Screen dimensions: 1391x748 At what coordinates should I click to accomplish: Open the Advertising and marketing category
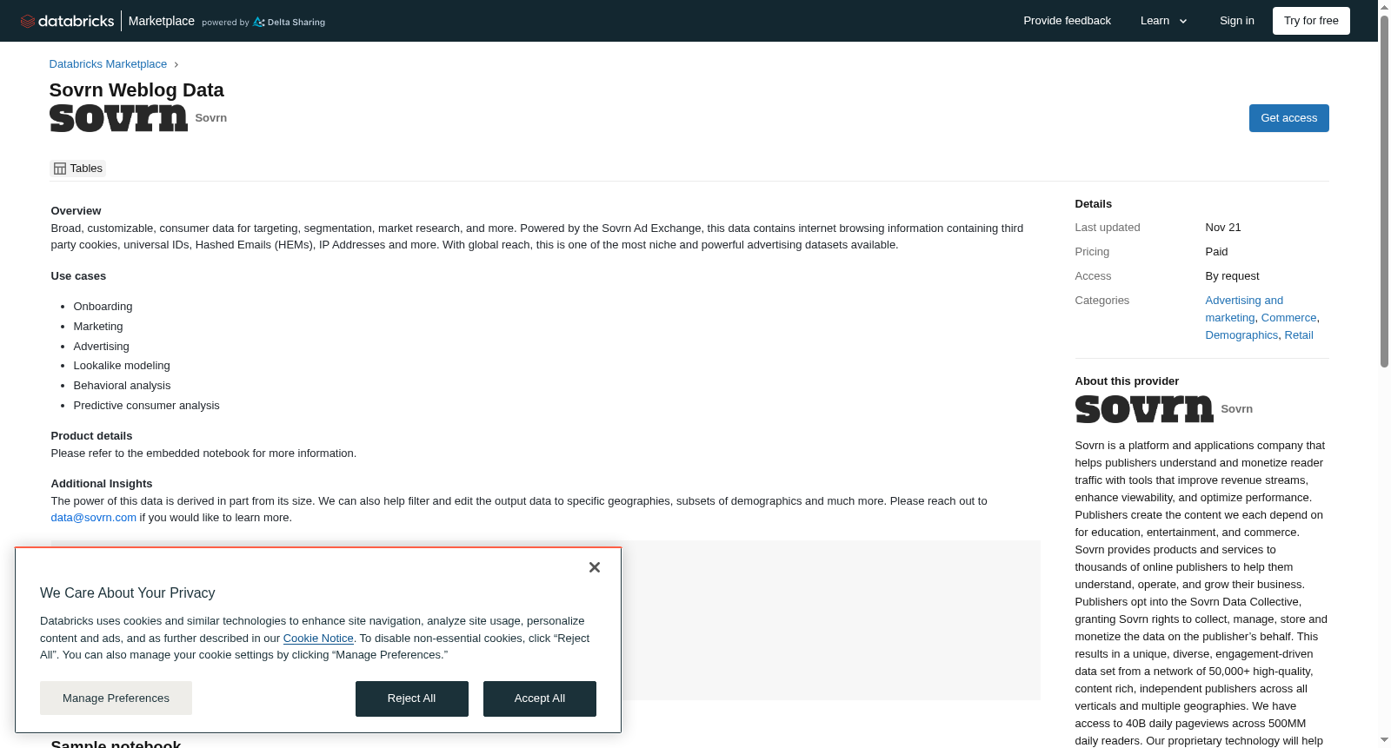(1244, 301)
